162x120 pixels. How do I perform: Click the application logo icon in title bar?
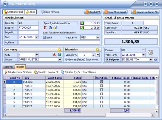click(5, 4)
